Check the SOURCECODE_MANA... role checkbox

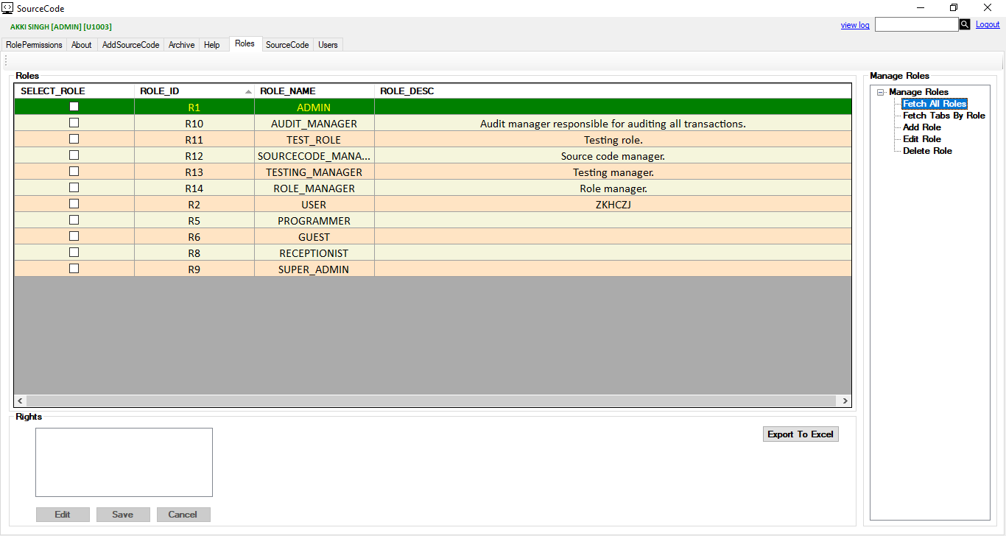click(x=74, y=155)
